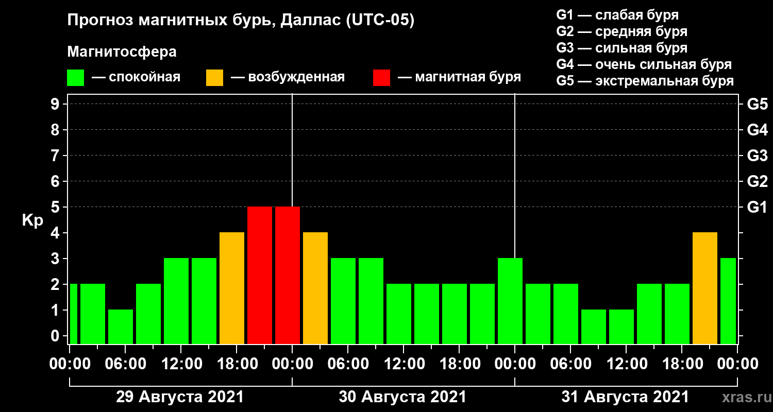Click the orange Kp 4 bar right after the red bars

(x=315, y=288)
